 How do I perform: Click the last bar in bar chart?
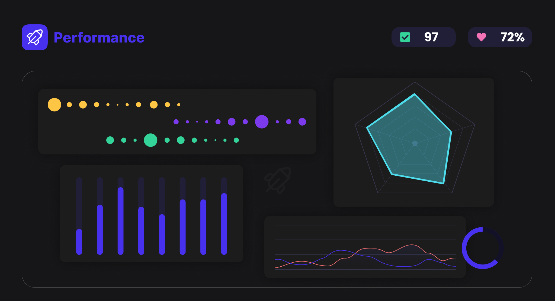(x=224, y=224)
